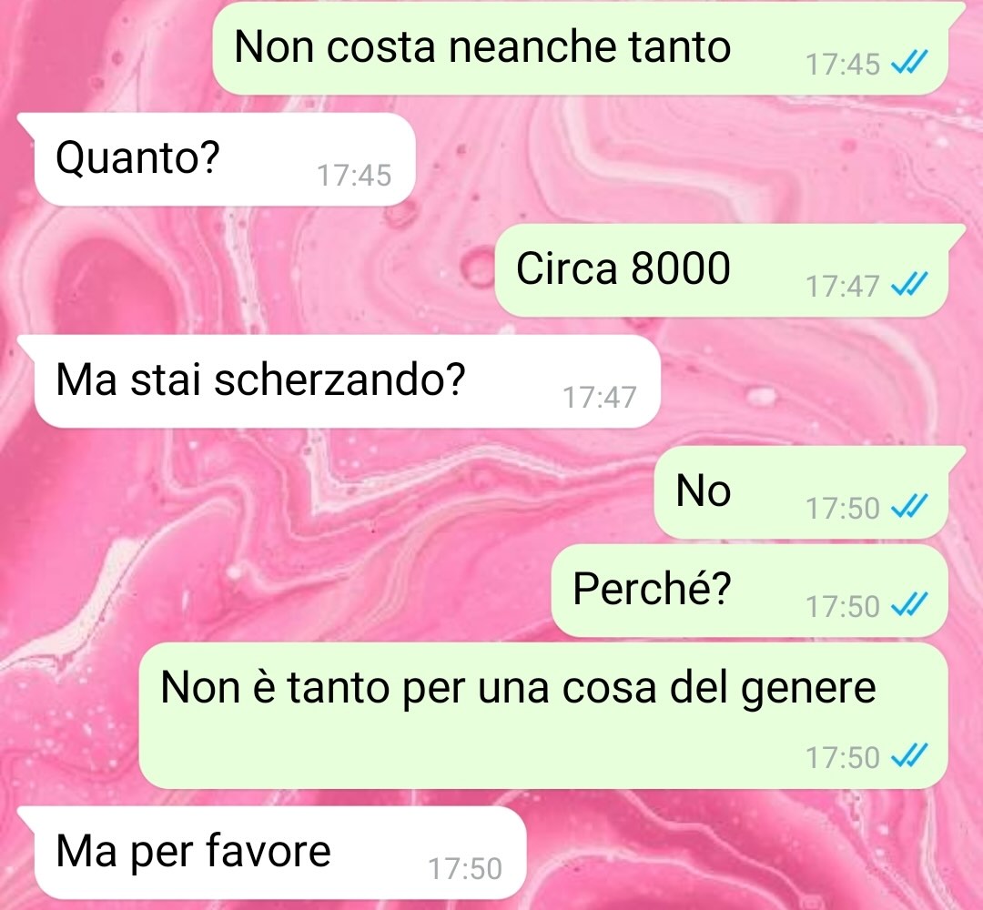Screen dimensions: 983x910
Task: Click the 17:50 timestamp on 'Ma per favore'
Action: point(464,869)
